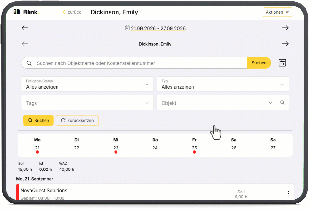Go to next week with right arrow

coord(285,28)
